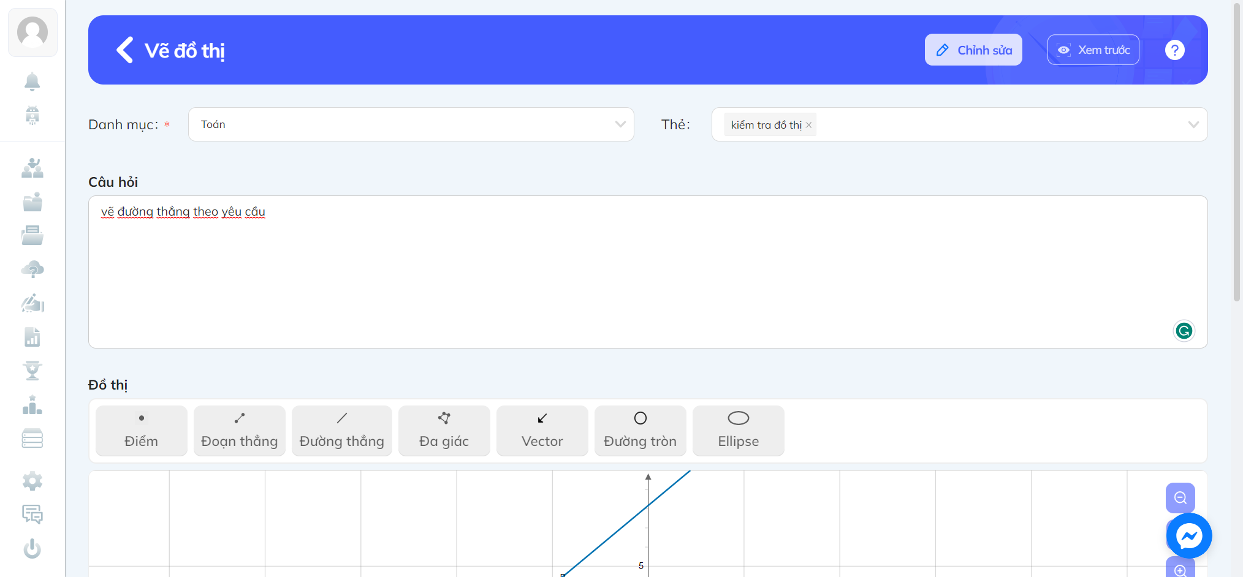The width and height of the screenshot is (1243, 577).
Task: Select the Đường tròn circle tool
Action: (641, 431)
